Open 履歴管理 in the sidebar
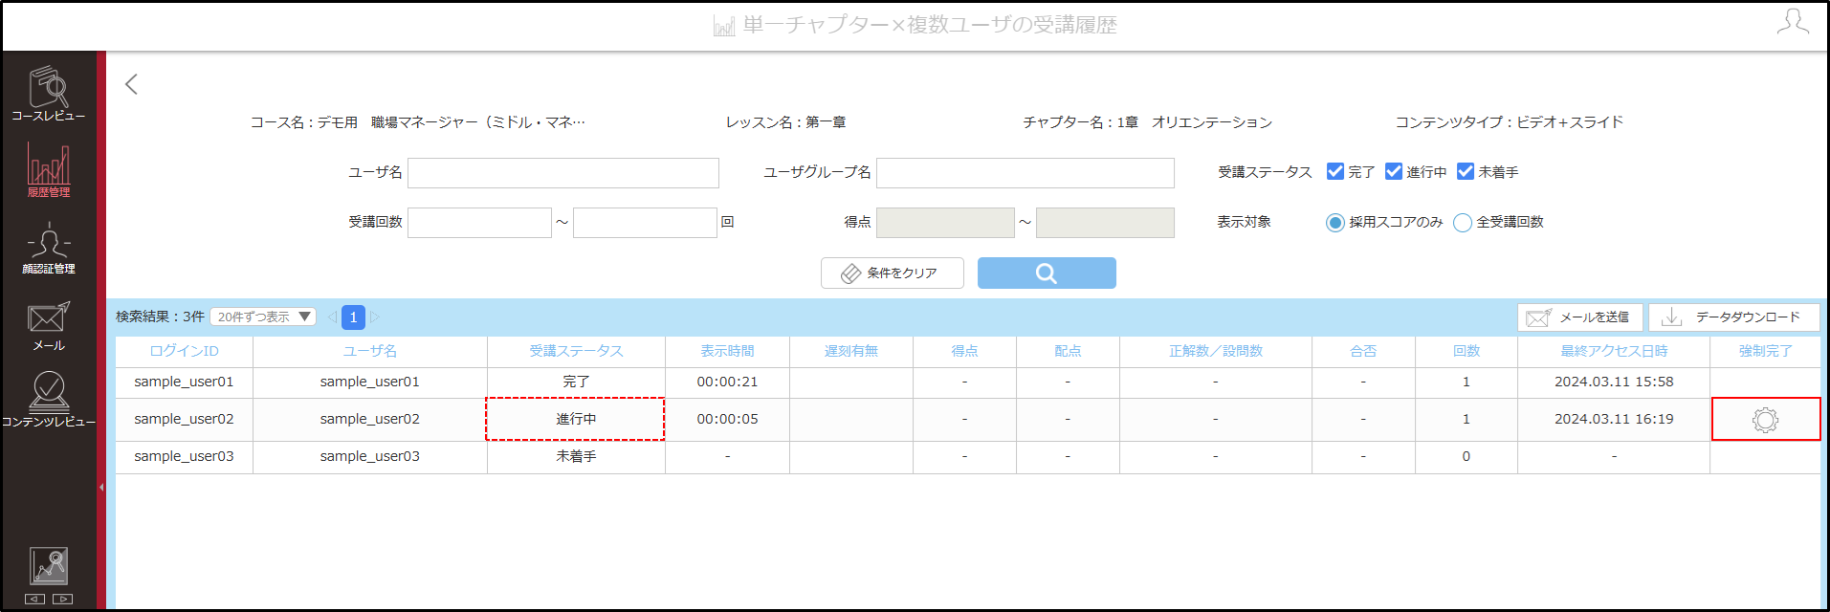 [48, 170]
